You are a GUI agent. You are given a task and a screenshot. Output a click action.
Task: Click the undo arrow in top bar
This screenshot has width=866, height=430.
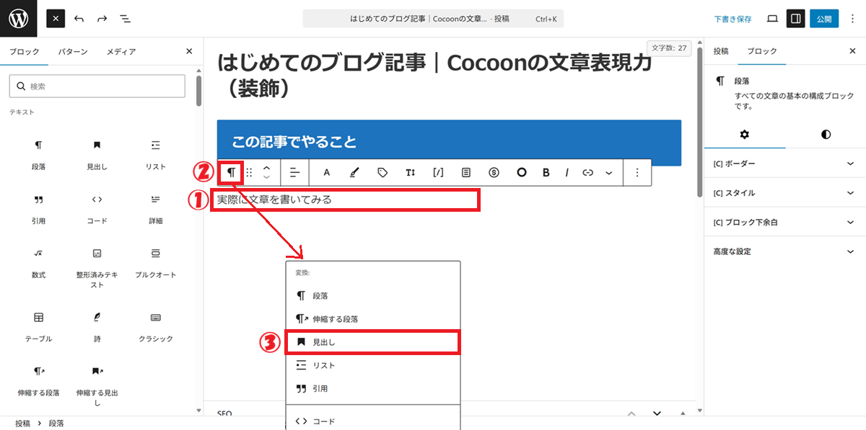(79, 19)
